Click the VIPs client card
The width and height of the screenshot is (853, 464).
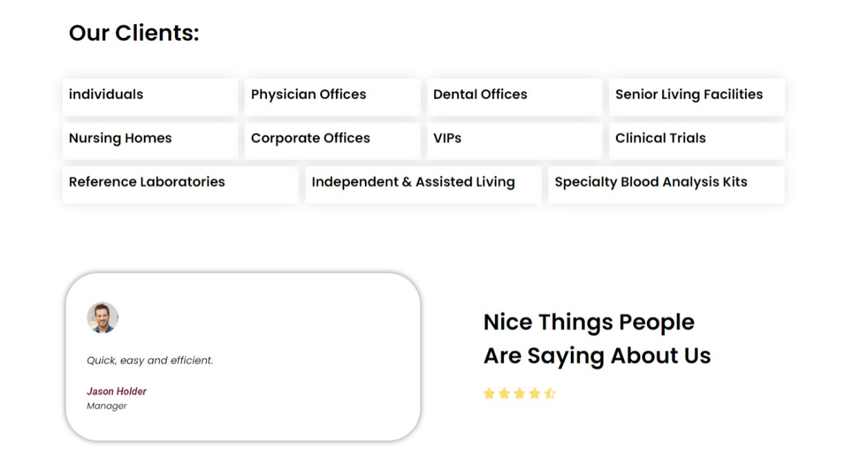[514, 139]
